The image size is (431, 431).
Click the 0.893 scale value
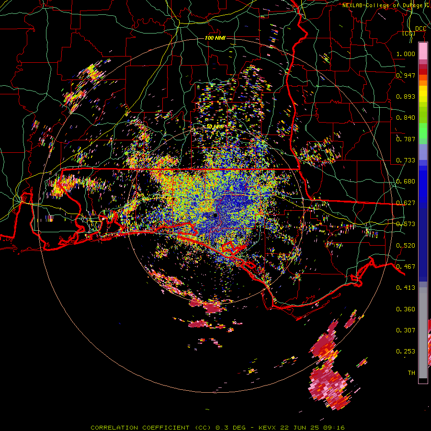[406, 96]
